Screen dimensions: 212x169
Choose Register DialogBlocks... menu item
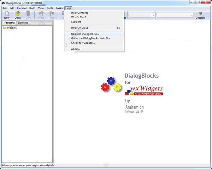click(x=94, y=34)
